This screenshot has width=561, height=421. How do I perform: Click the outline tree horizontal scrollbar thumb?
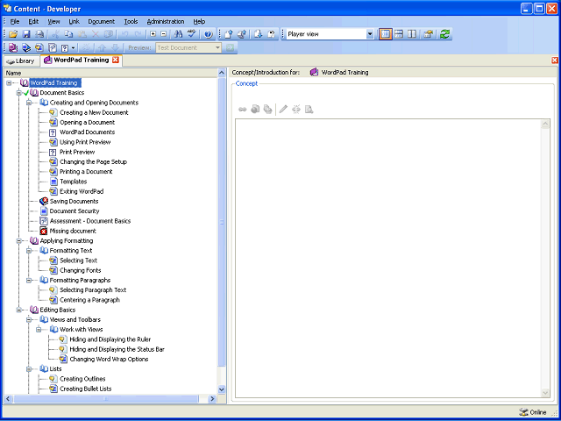click(x=105, y=399)
